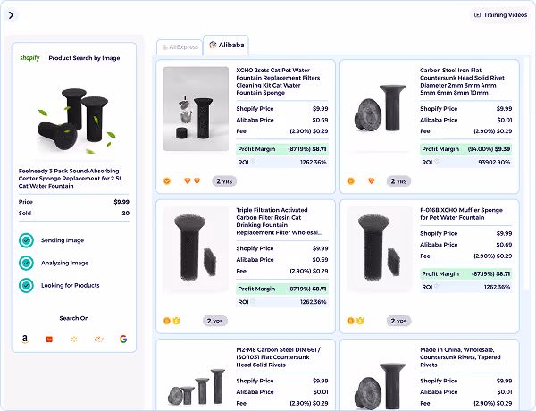Open the Made in China Countersunk Rivets thumbnail
Viewport: 536px width, 411px height.
(x=380, y=386)
